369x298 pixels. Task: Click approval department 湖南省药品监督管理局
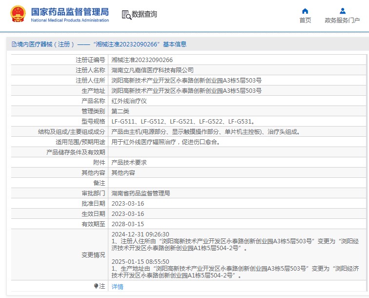point(141,193)
